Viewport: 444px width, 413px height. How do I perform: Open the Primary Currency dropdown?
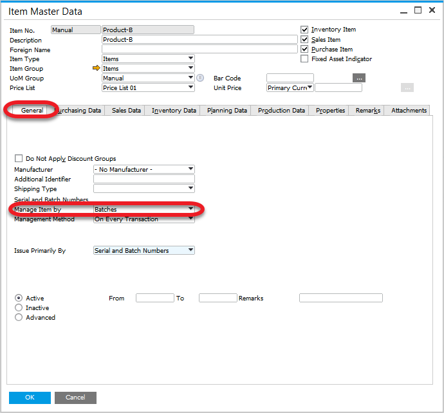(310, 87)
